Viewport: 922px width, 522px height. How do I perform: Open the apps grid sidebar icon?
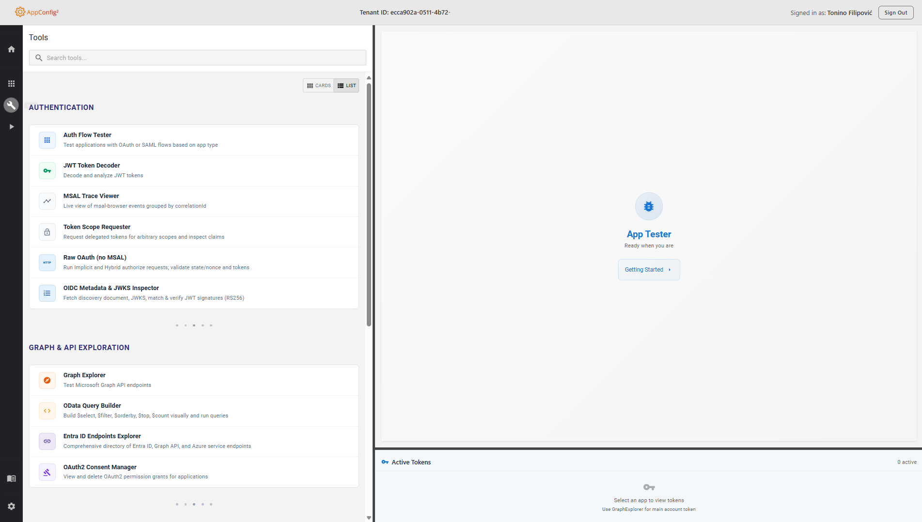(x=11, y=83)
